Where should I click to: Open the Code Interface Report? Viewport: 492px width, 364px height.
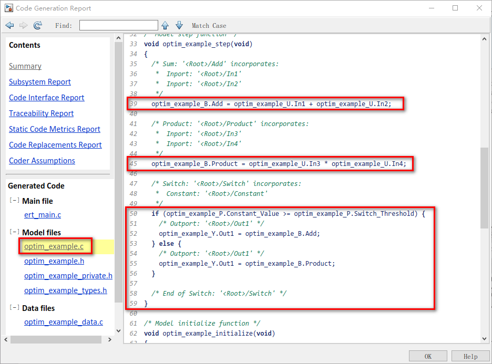(46, 97)
